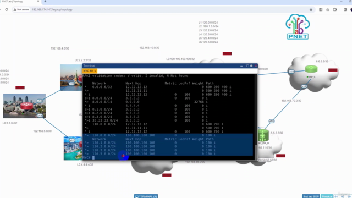Click the first toolbar icon after the bookmark star
The width and height of the screenshot is (352, 198).
[321, 10]
